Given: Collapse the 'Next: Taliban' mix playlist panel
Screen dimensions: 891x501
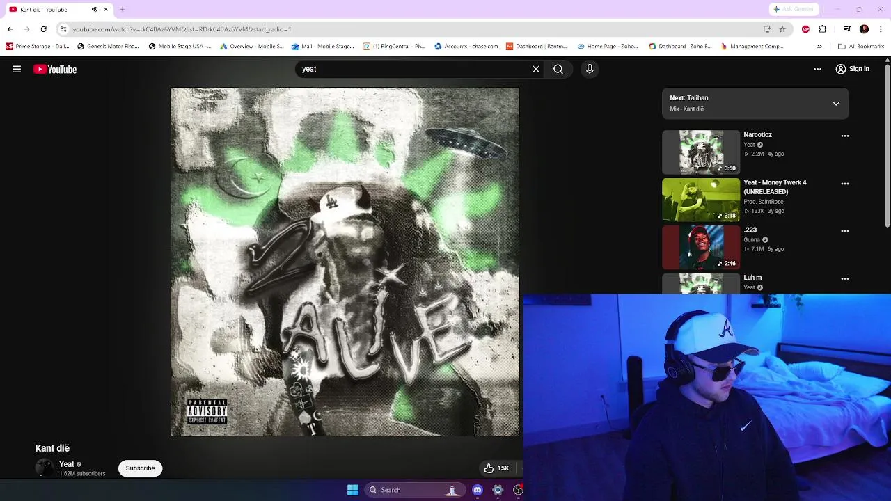Looking at the screenshot, I should 836,103.
